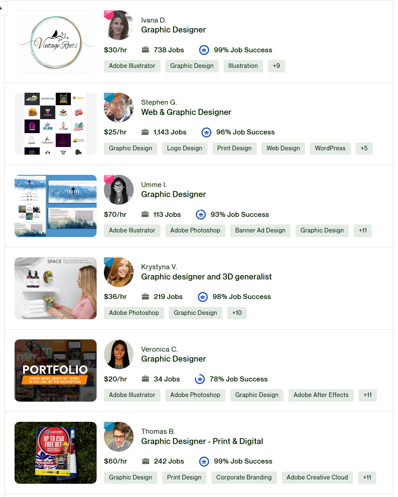Show Krystyna V.'s +10 hidden skills

tap(237, 313)
